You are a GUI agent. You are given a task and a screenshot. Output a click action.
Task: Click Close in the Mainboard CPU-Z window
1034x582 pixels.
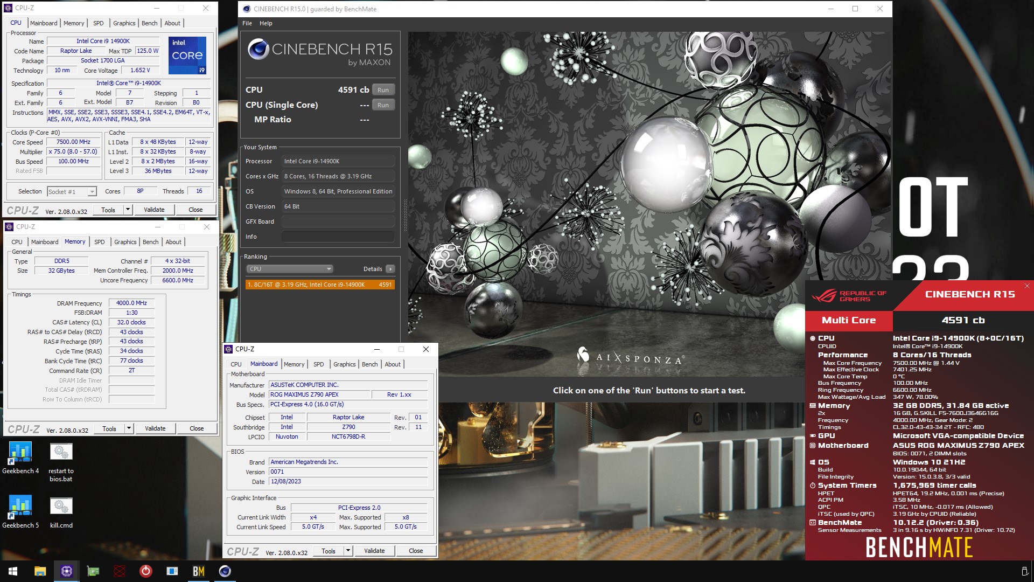(416, 551)
